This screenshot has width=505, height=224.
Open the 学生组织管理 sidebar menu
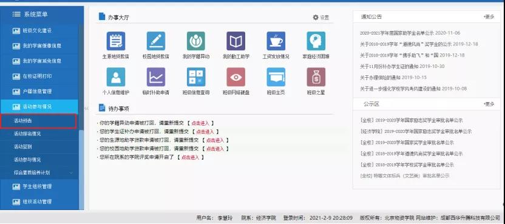click(x=39, y=186)
